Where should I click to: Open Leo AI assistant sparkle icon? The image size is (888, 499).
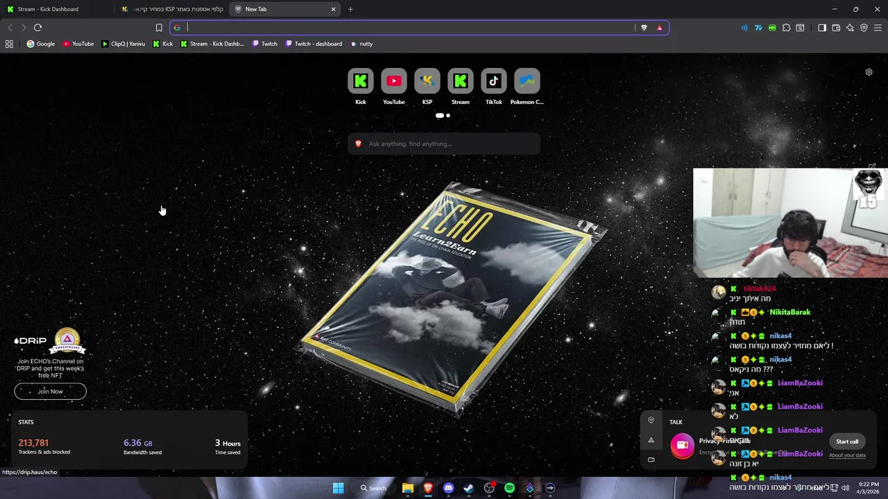tap(850, 28)
